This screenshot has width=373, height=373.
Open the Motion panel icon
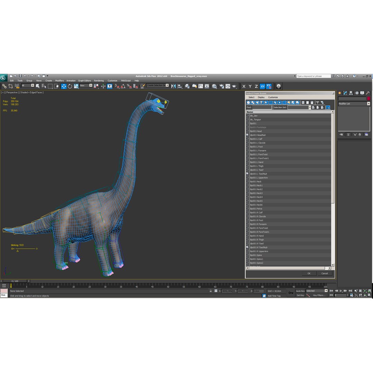click(356, 93)
